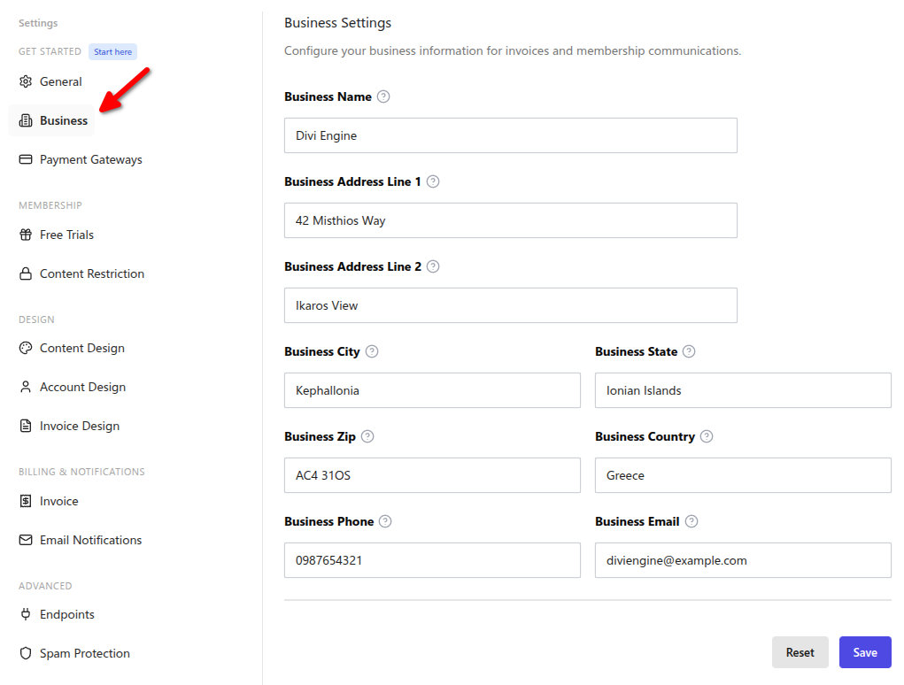Click help icon next to Business Name

383,96
